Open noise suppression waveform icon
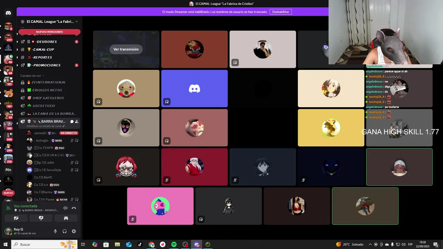Image resolution: width=443 pixels, height=249 pixels. coord(65,208)
